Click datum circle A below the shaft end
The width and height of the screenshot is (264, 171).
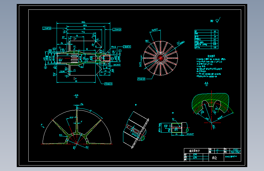(x=45, y=67)
